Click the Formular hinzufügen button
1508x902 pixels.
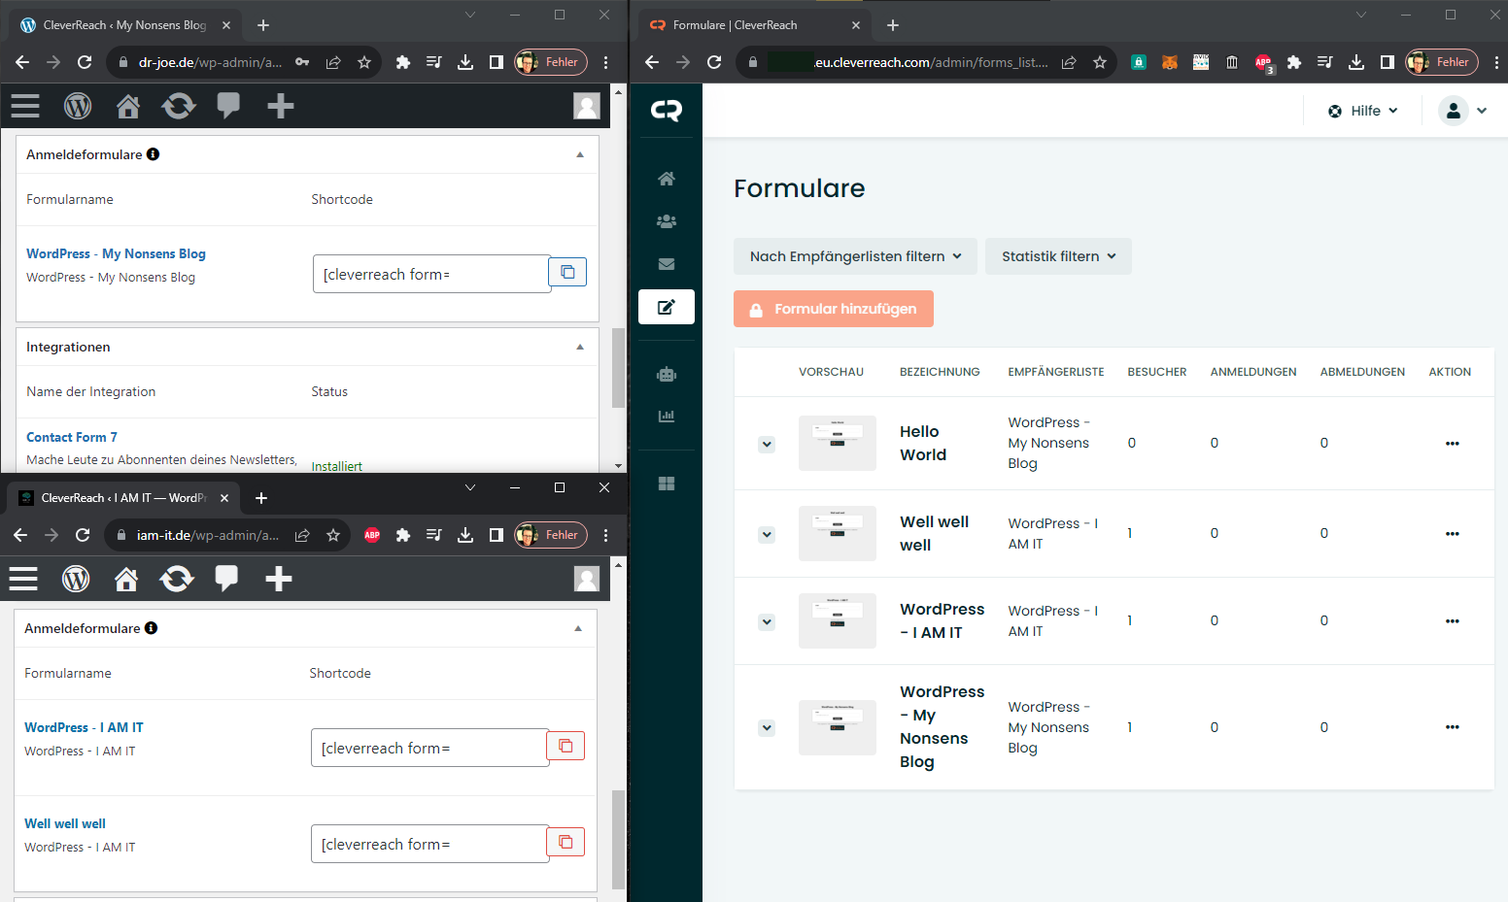[x=833, y=309]
